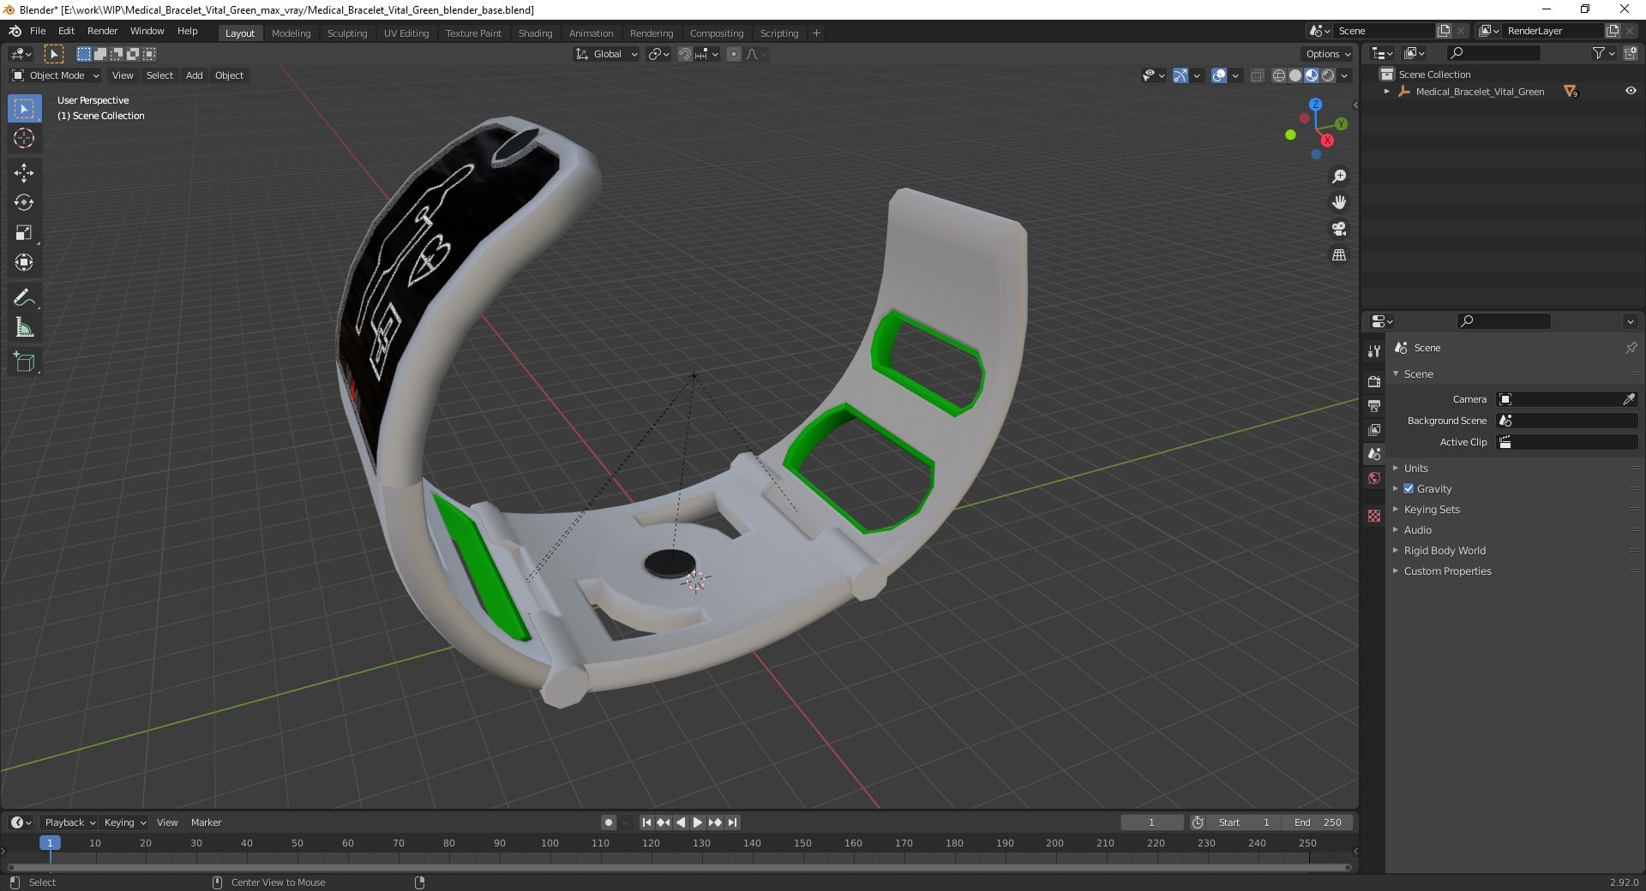This screenshot has height=891, width=1646.
Task: Click the current frame playhead marker
Action: point(50,843)
